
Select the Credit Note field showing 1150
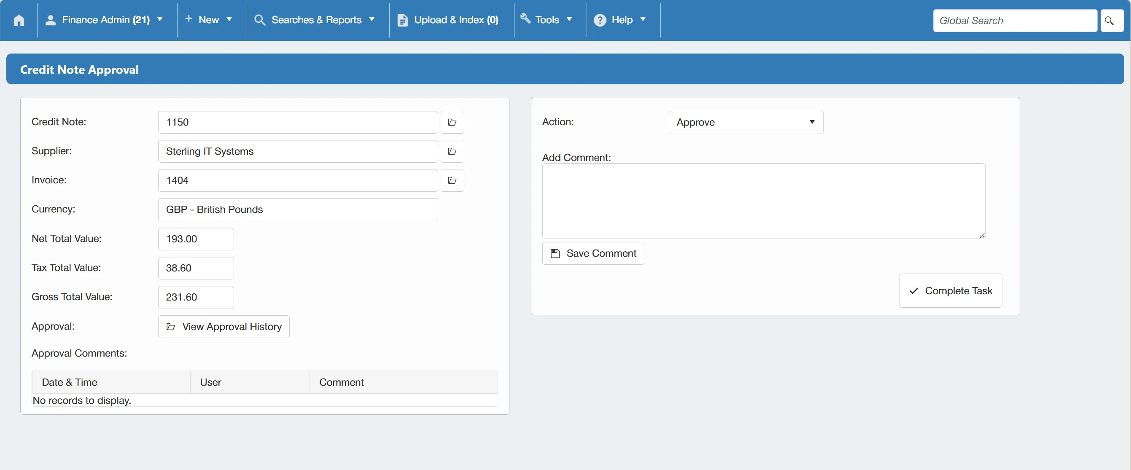coord(298,122)
